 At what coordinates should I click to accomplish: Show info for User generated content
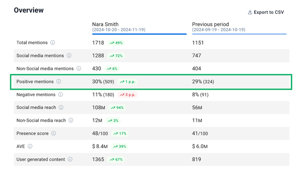click(70, 159)
